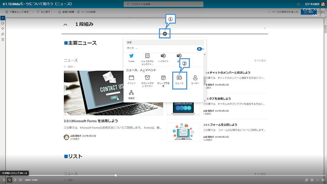This screenshot has height=184, width=327.
Task: Click the このサイトを検索 search box
Action: pos(163,4)
